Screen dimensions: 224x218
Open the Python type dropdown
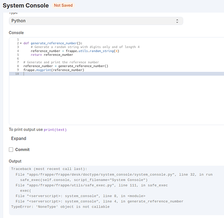pyautogui.click(x=96, y=21)
